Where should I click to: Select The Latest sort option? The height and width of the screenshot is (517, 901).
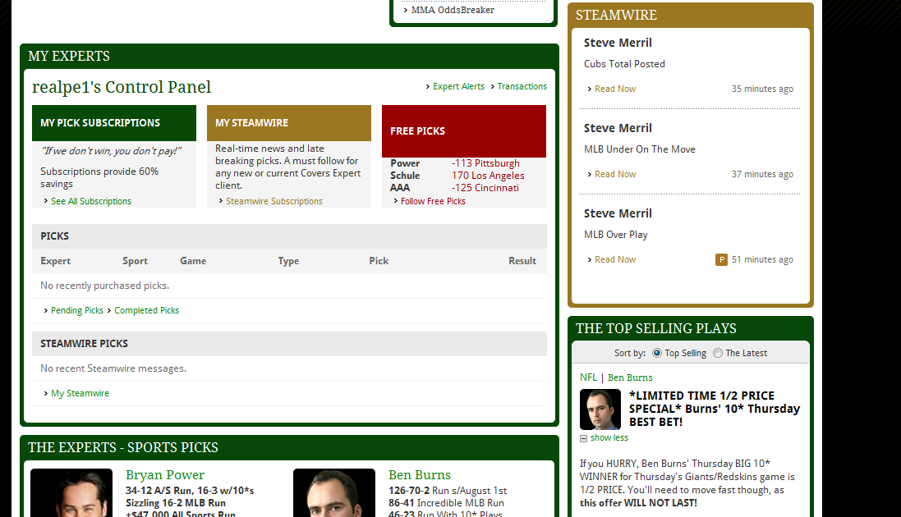tap(718, 353)
